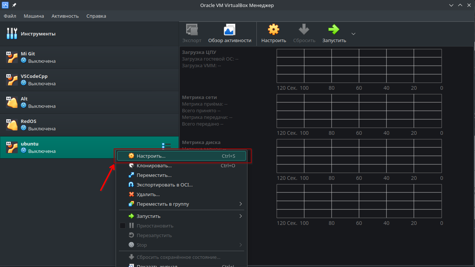Expand the Запустить submenu in context menu
The width and height of the screenshot is (475, 267).
click(x=240, y=216)
